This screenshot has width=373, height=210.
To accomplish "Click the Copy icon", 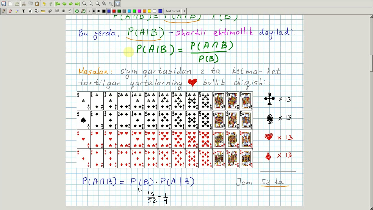I will coord(31,4).
